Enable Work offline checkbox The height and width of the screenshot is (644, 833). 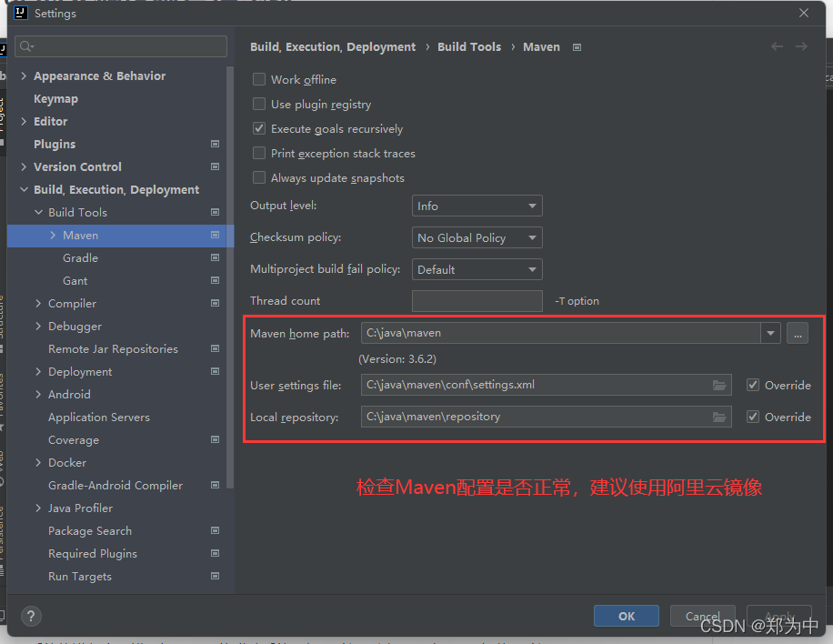pos(259,80)
